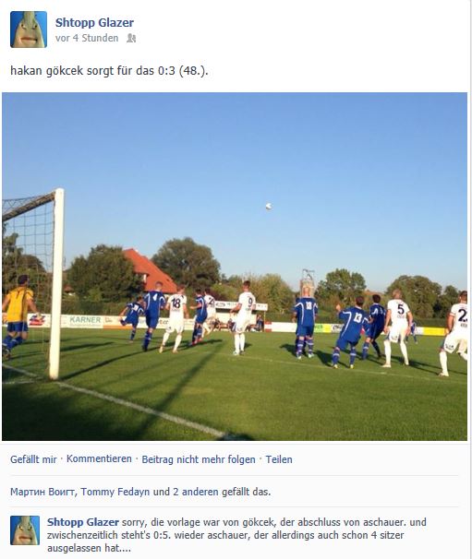472x559 pixels.
Task: Click the KARNER advertising banner in the photo
Action: [x=85, y=321]
